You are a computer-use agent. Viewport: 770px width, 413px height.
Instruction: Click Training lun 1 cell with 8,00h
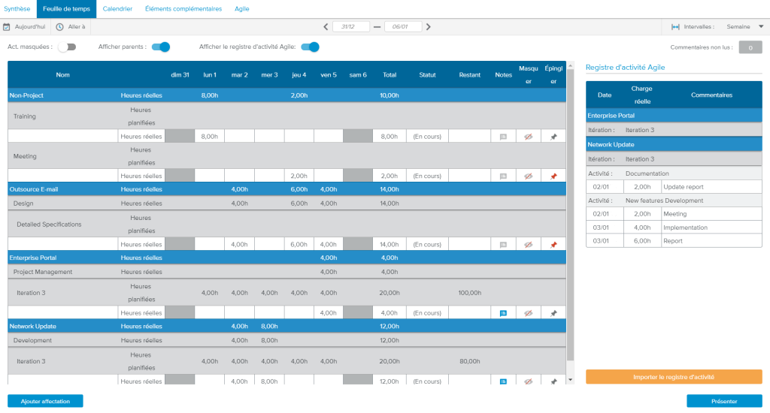click(x=210, y=137)
